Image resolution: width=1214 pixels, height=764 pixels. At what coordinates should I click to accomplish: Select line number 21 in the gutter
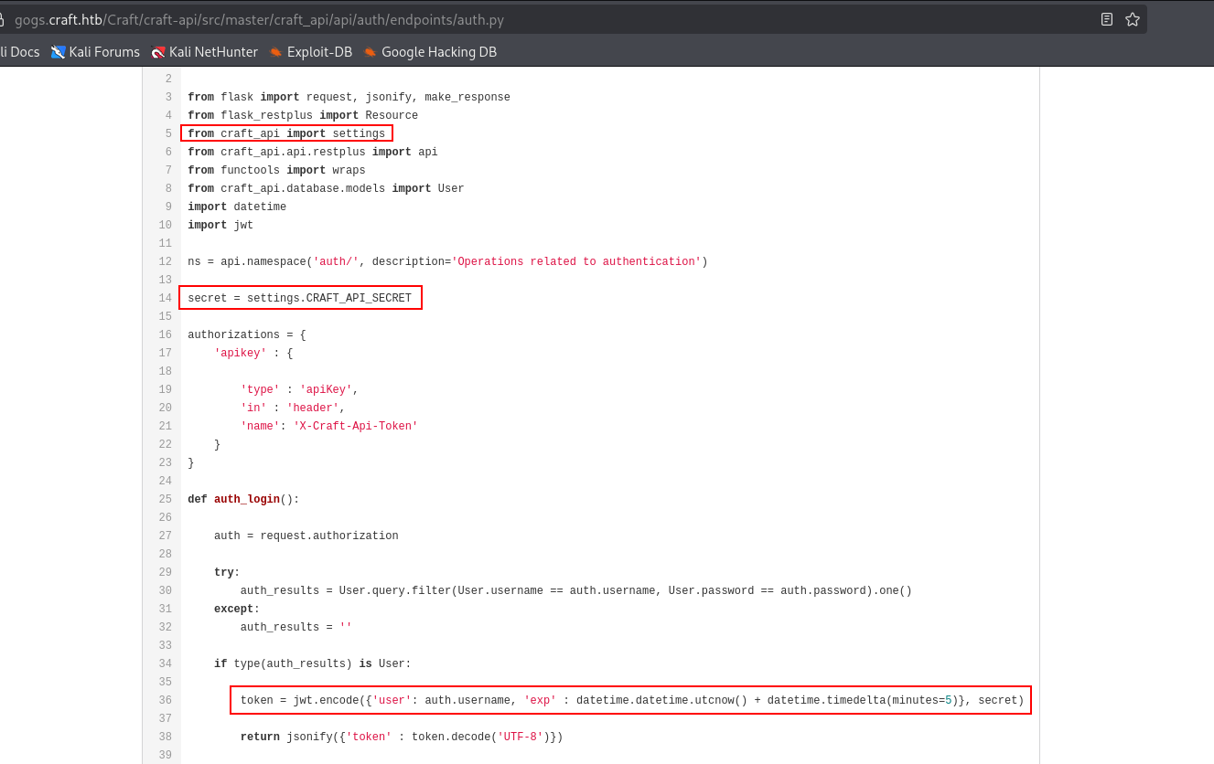(166, 426)
